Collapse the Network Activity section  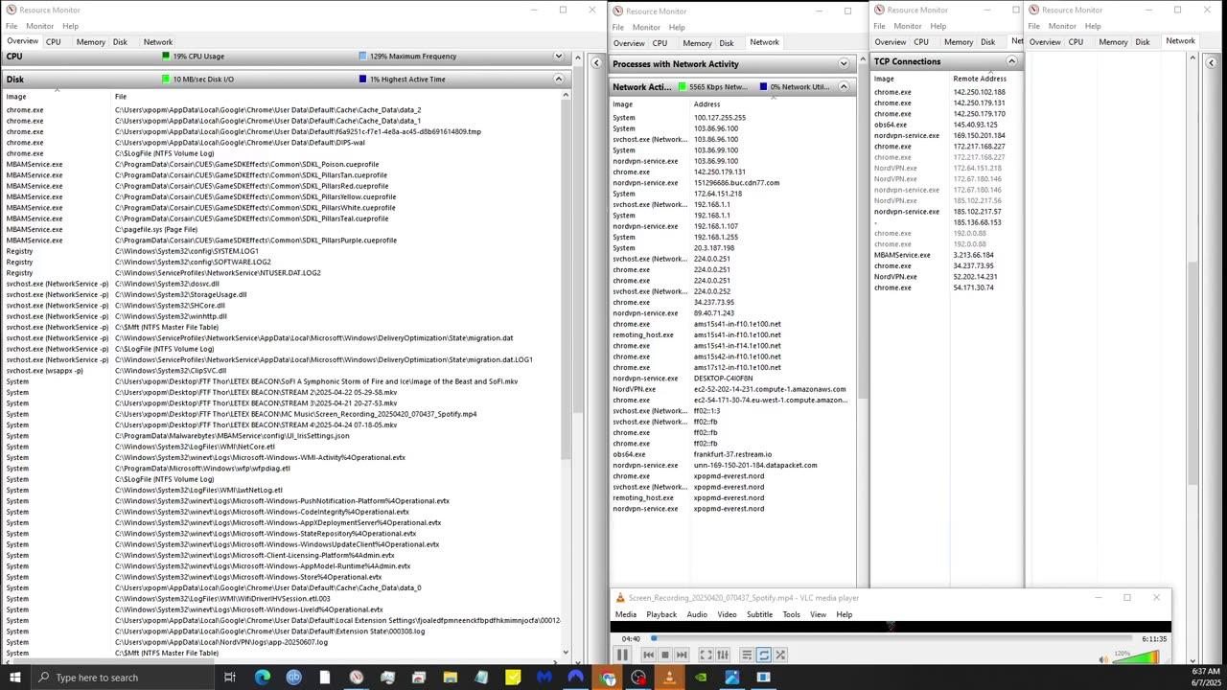pos(844,87)
